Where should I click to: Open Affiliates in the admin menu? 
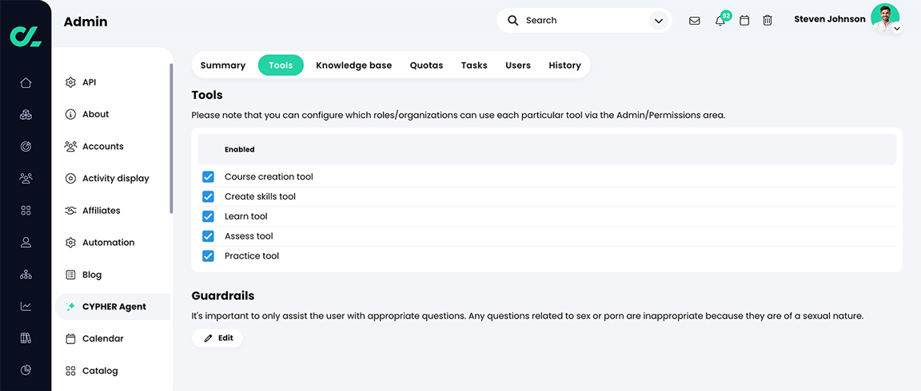pyautogui.click(x=112, y=211)
